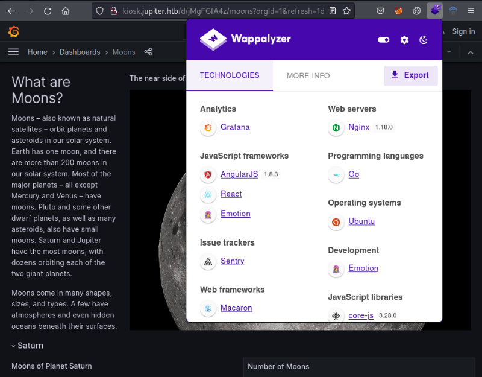Toggle reader view icon in address bar
This screenshot has height=377, width=482.
click(333, 11)
